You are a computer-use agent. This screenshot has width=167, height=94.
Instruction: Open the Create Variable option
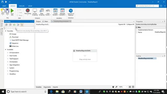coord(55,12)
